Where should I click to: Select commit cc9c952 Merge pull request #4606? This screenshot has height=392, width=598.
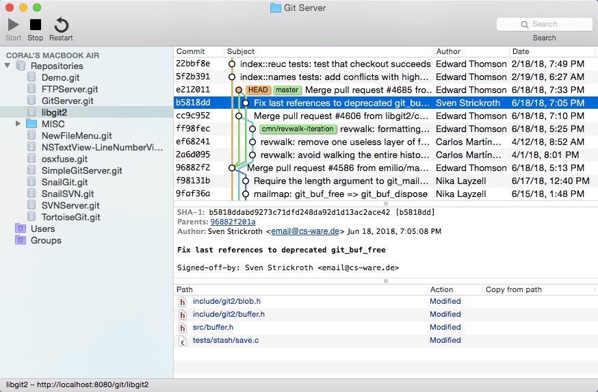(x=385, y=116)
